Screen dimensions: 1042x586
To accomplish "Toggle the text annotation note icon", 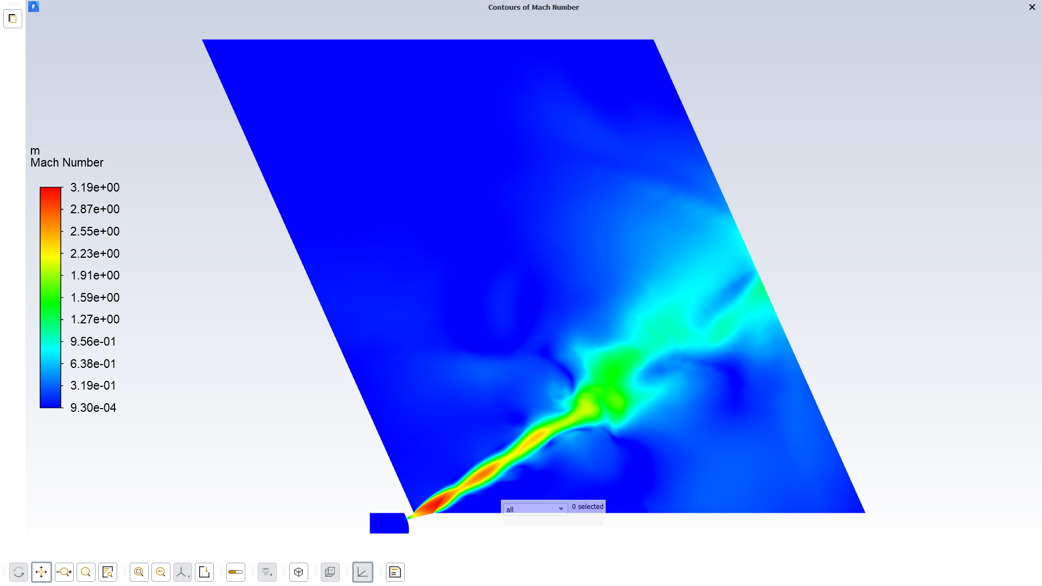I will coord(395,572).
